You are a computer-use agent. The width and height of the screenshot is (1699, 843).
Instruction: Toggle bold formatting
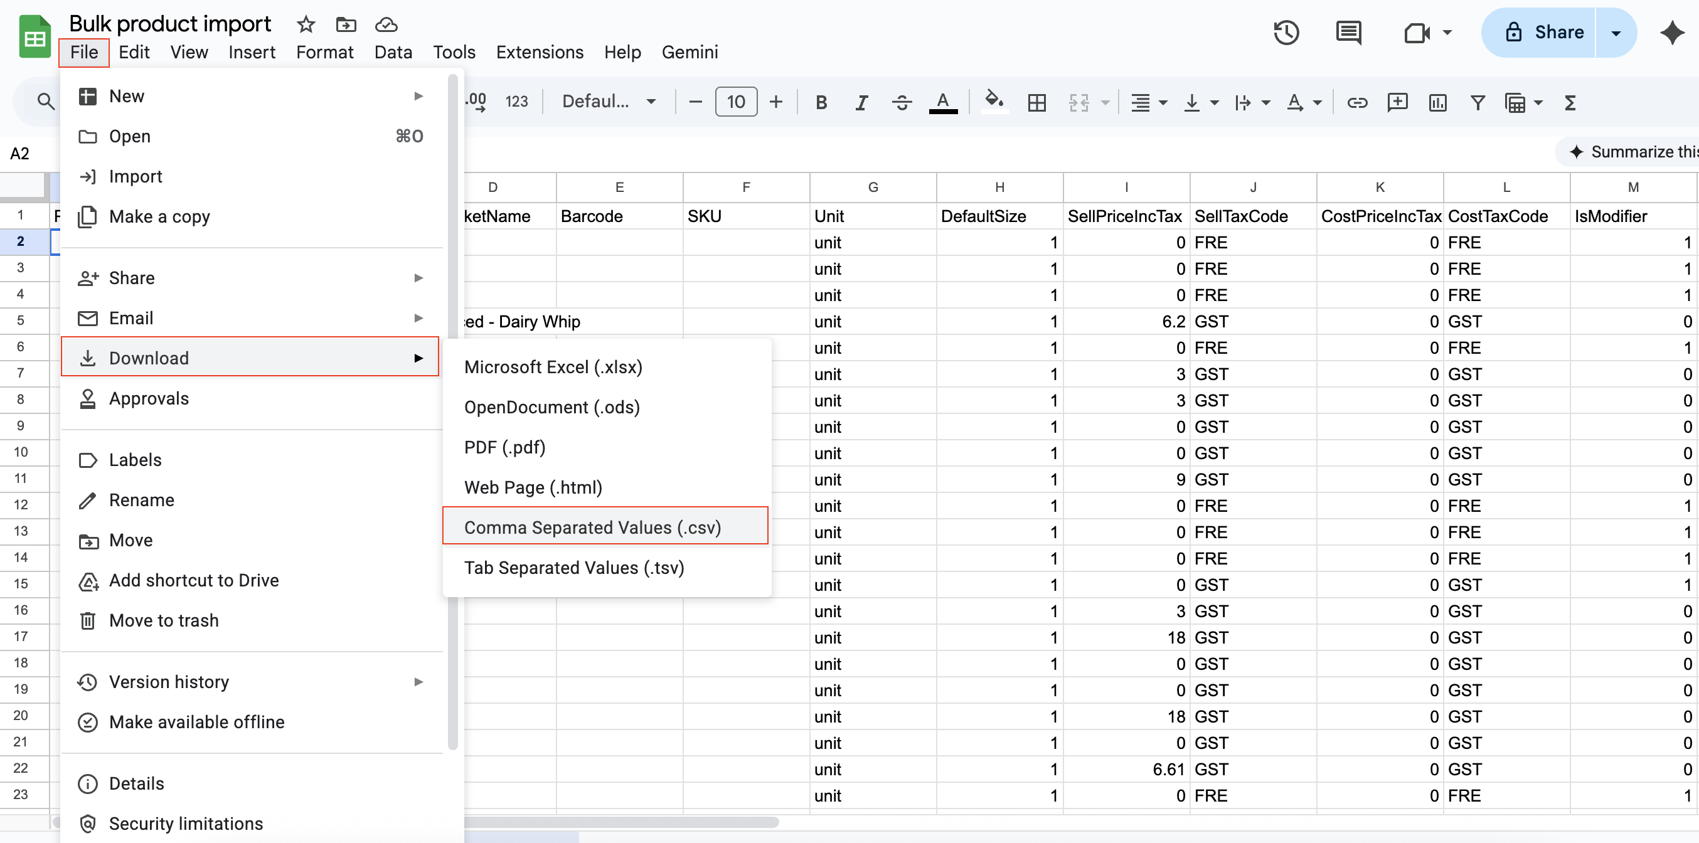click(x=821, y=102)
